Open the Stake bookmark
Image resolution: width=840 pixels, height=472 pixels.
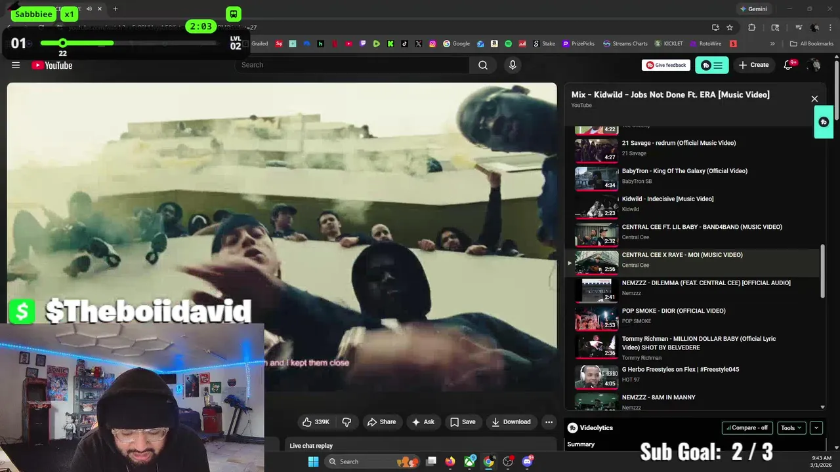543,44
